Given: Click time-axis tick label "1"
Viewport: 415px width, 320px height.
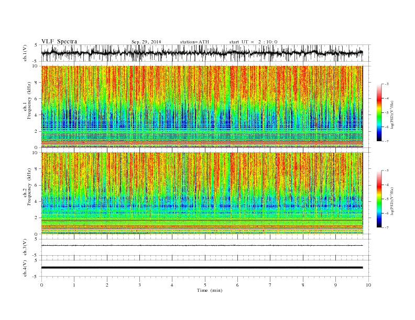Looking at the screenshot, I should (x=74, y=285).
